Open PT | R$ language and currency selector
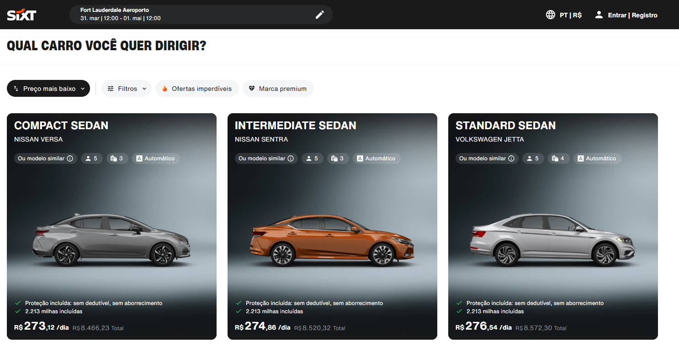The image size is (679, 347). tap(570, 15)
